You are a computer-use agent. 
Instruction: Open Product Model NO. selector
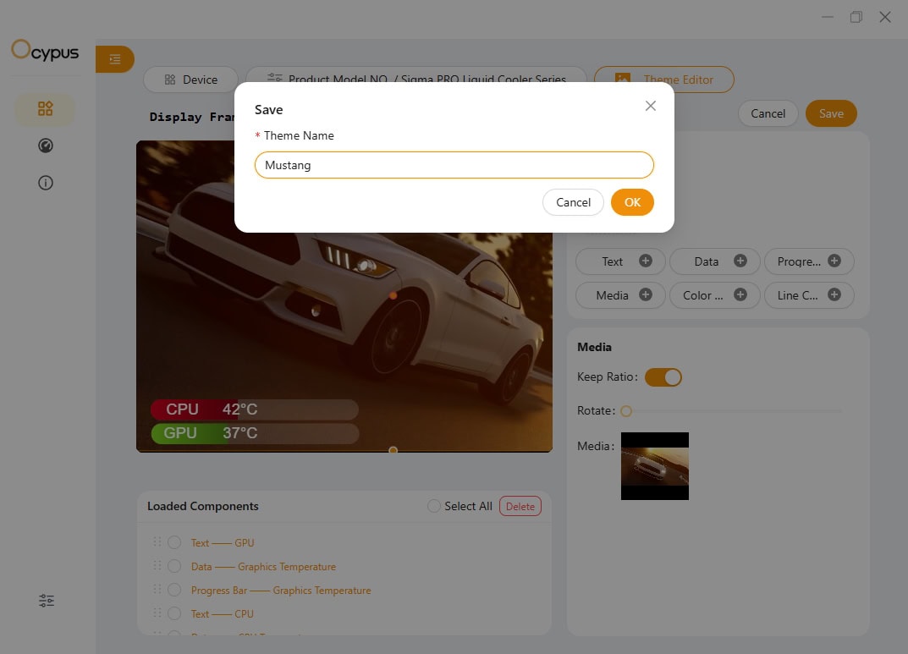click(416, 80)
